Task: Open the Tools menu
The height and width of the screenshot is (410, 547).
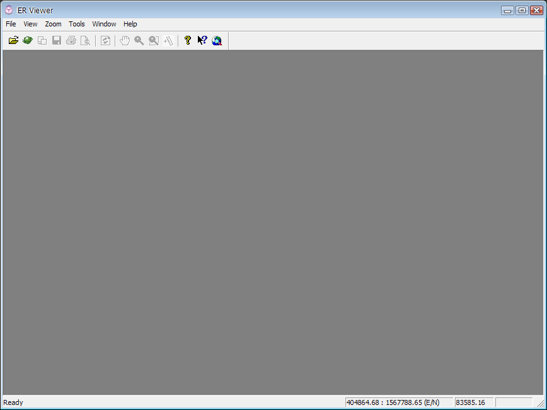Action: 77,24
